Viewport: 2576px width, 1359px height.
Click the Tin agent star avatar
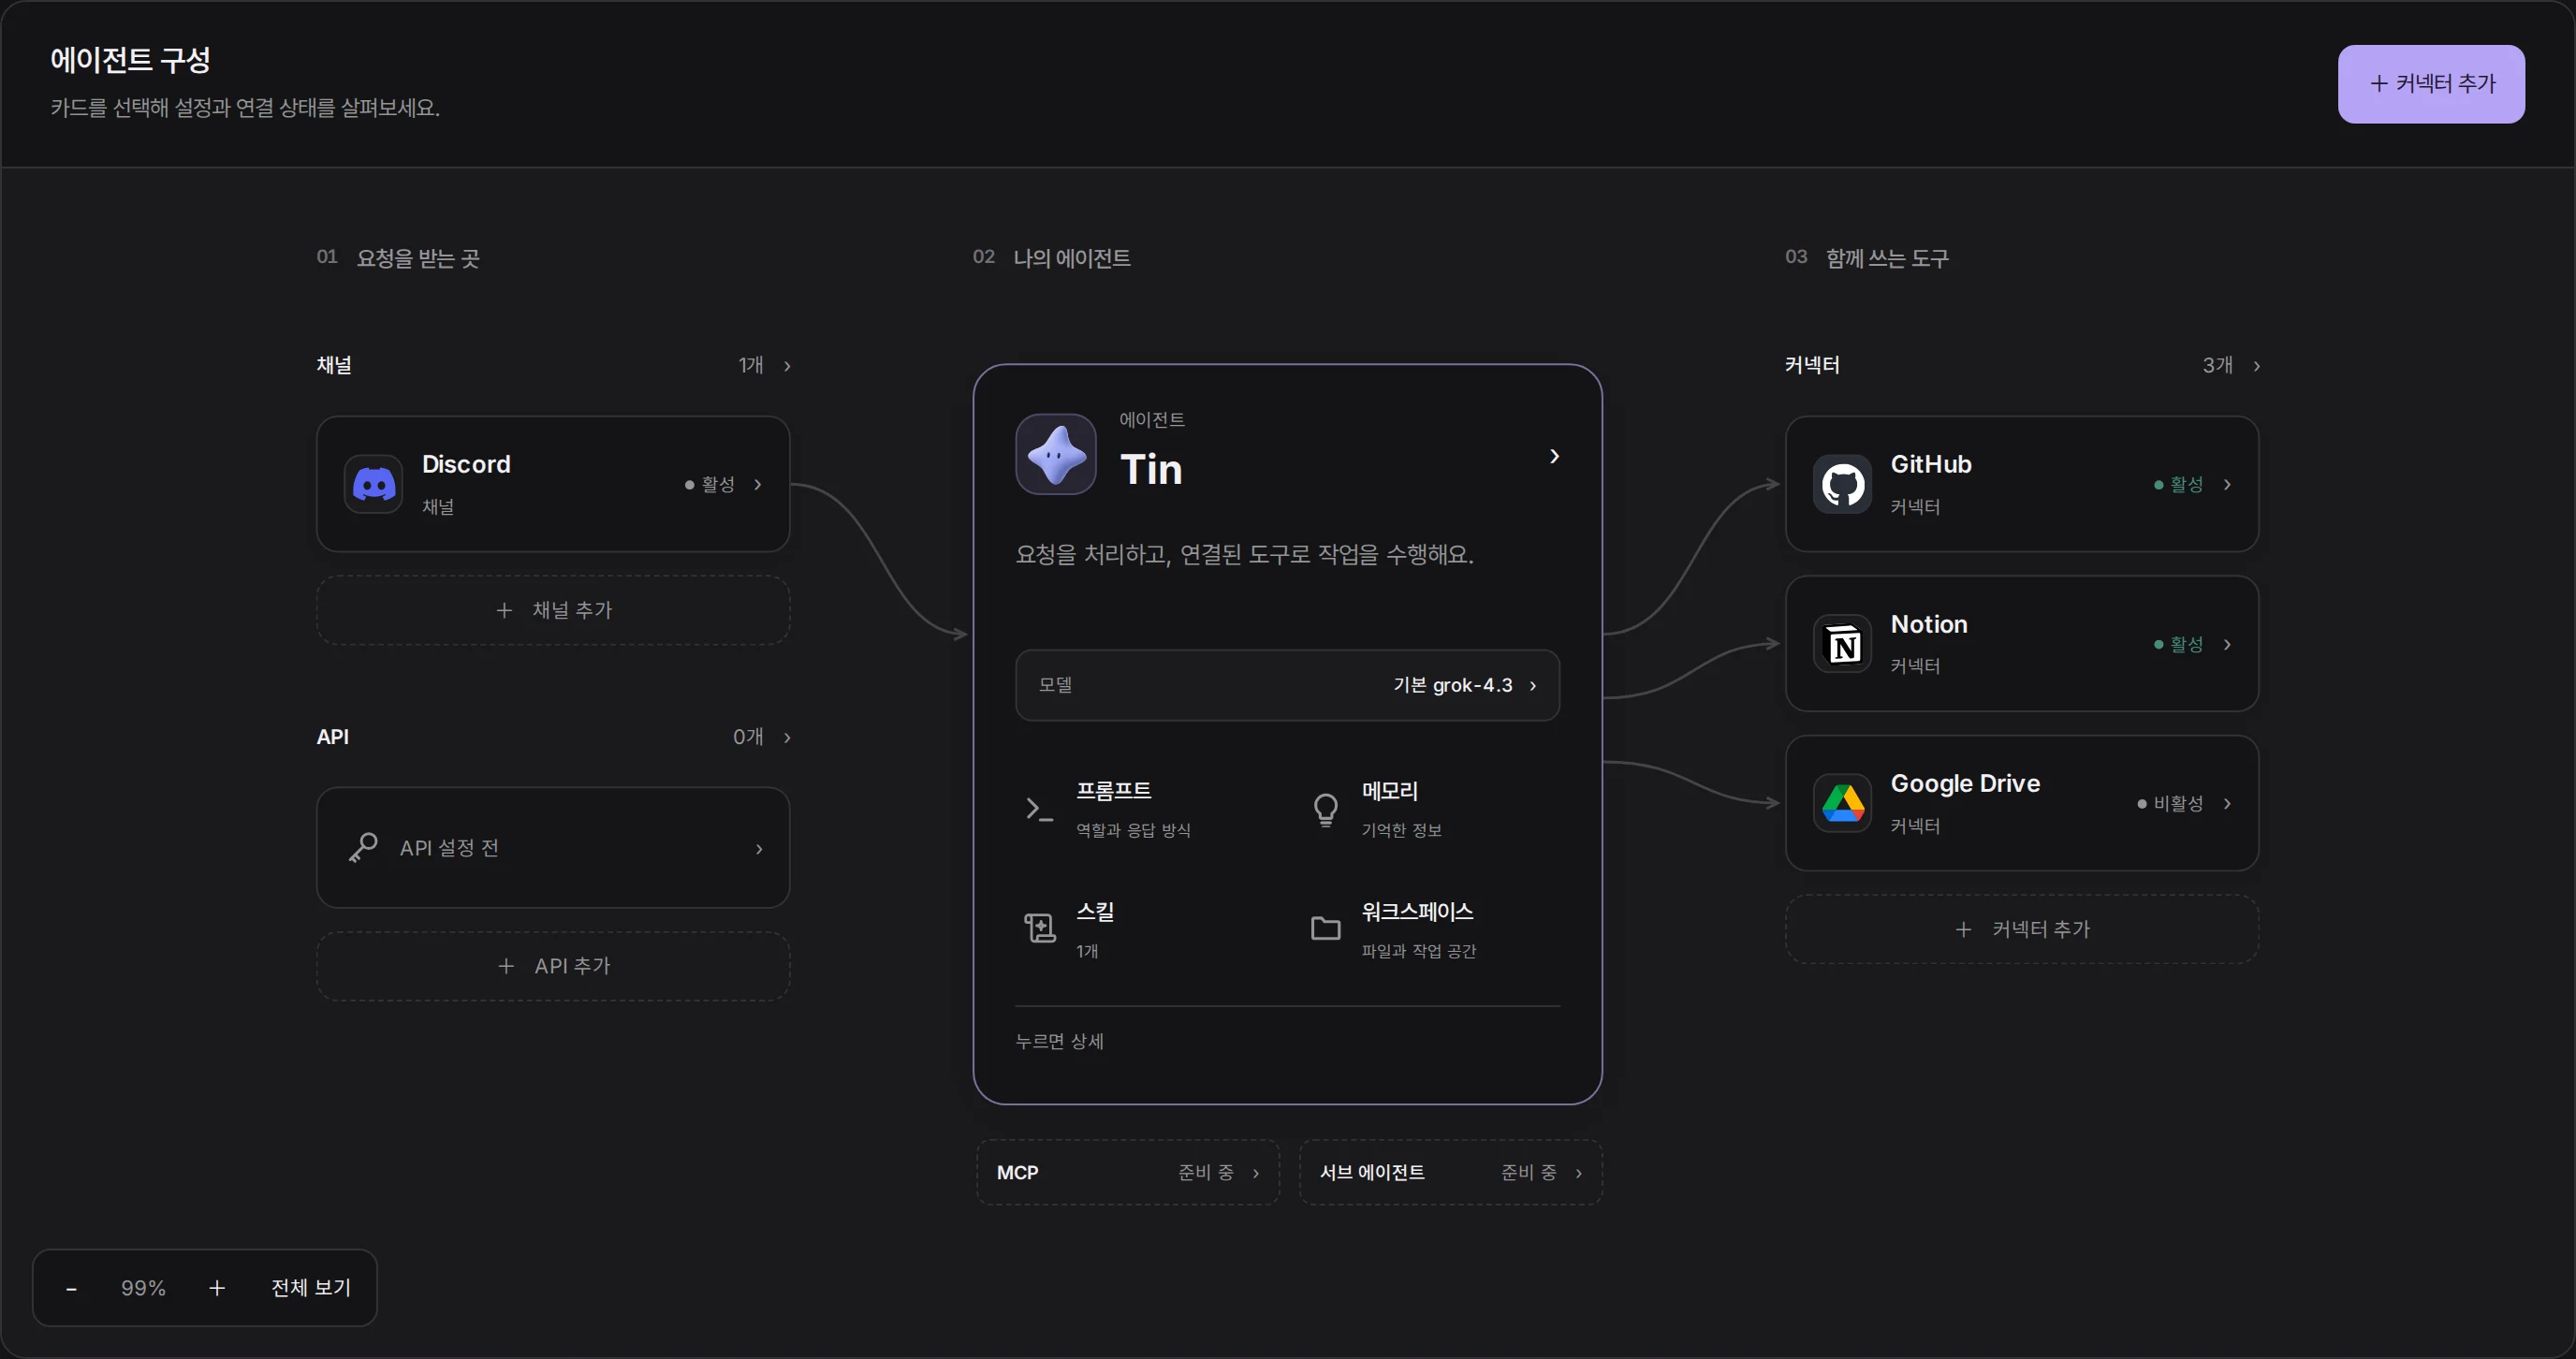click(1056, 454)
